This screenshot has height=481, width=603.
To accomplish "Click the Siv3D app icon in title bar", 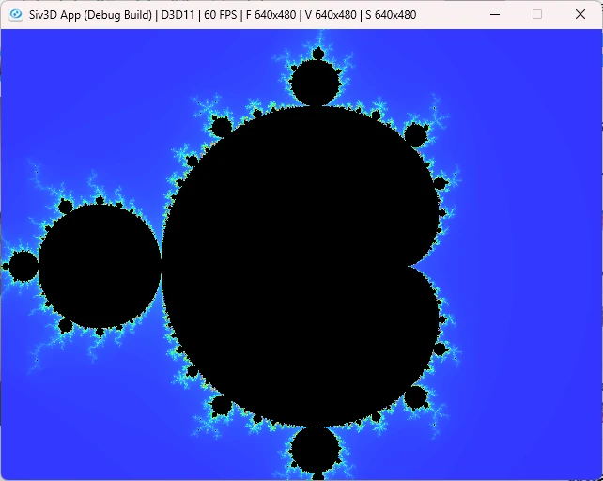I will [x=16, y=15].
